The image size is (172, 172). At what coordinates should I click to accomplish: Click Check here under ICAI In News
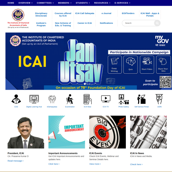136,164
